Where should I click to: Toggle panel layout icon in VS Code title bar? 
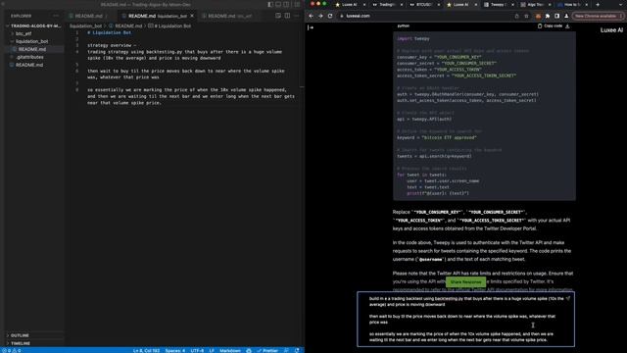click(x=278, y=4)
